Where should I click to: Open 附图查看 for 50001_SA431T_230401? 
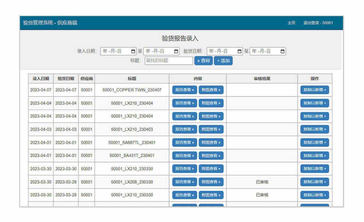coord(211,156)
